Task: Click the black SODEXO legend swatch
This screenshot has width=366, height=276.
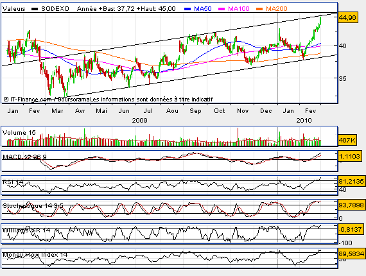Action: click(x=35, y=9)
